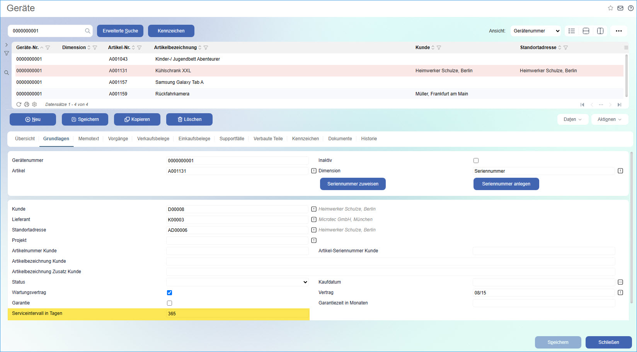Switch to the Verkaufsbelege tab
Screen dimensions: 637x352
153,139
